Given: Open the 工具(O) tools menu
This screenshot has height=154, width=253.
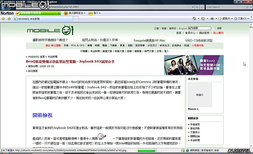Looking at the screenshot, I should tap(242, 19).
